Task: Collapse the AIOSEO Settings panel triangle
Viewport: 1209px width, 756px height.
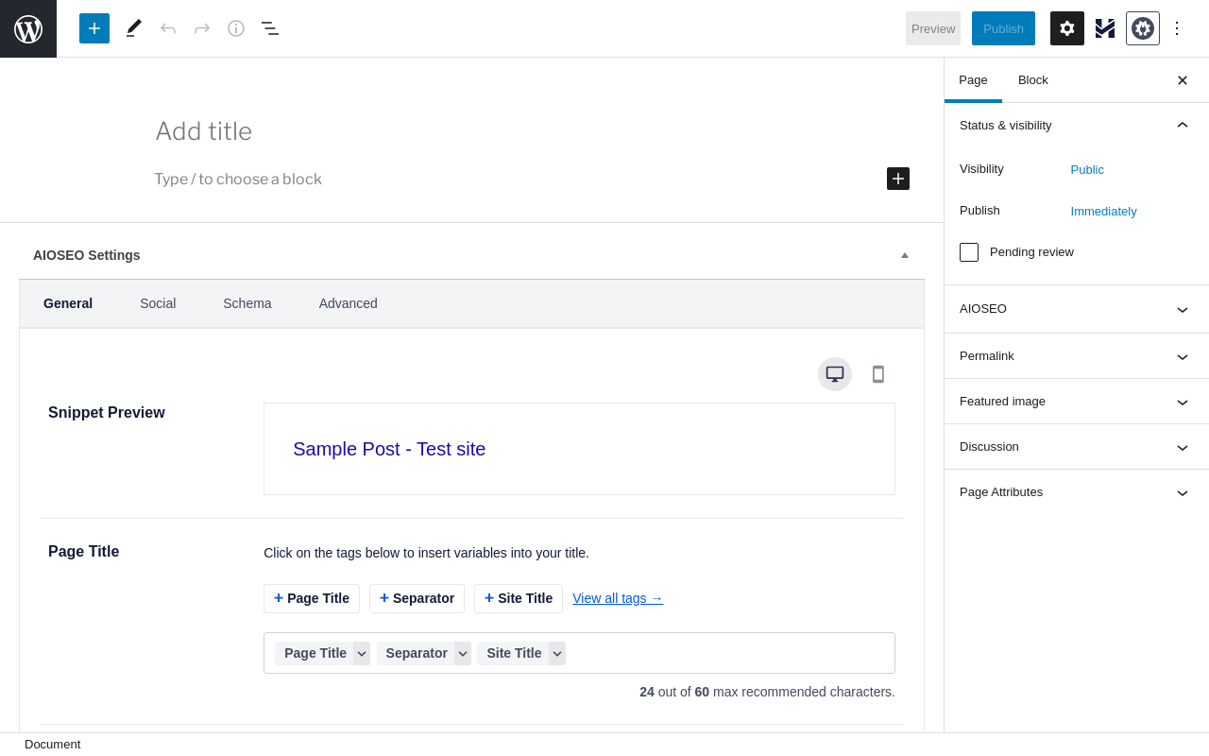Action: tap(905, 255)
